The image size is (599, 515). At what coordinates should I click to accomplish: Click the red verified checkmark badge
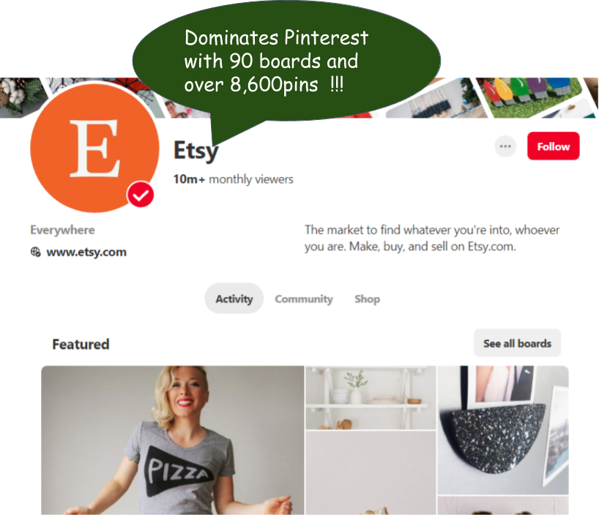click(141, 195)
